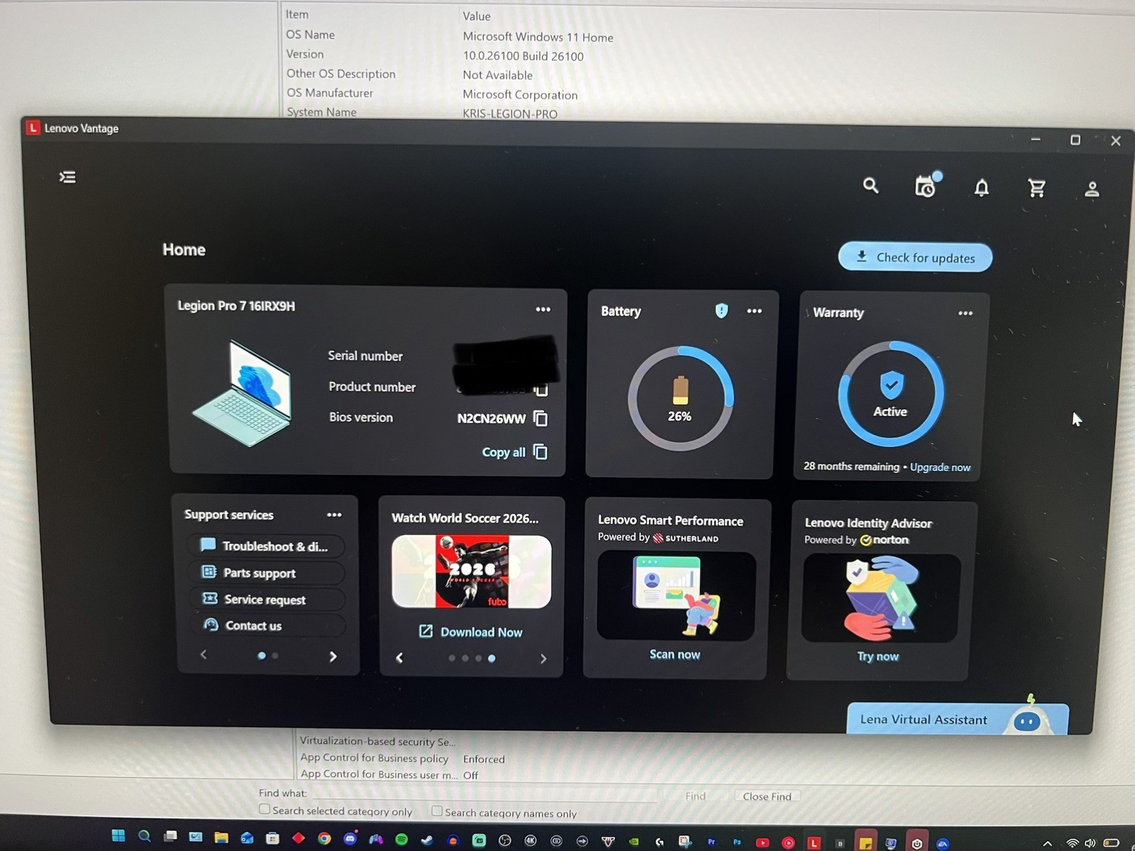This screenshot has height=851, width=1135.
Task: Click the Legion Pro 7 laptop image
Action: point(243,394)
